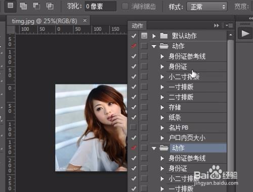Open the 动作 panel flyout menu icon
The width and height of the screenshot is (253, 192).
(229, 26)
